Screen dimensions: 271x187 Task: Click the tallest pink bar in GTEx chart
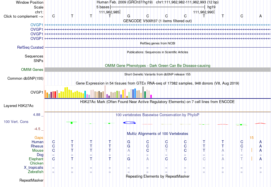105,92
